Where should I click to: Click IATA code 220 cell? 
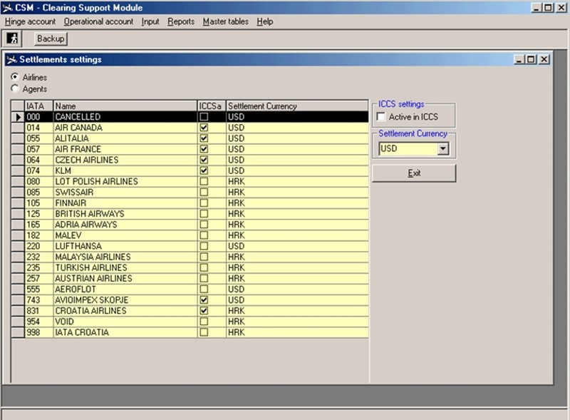39,246
